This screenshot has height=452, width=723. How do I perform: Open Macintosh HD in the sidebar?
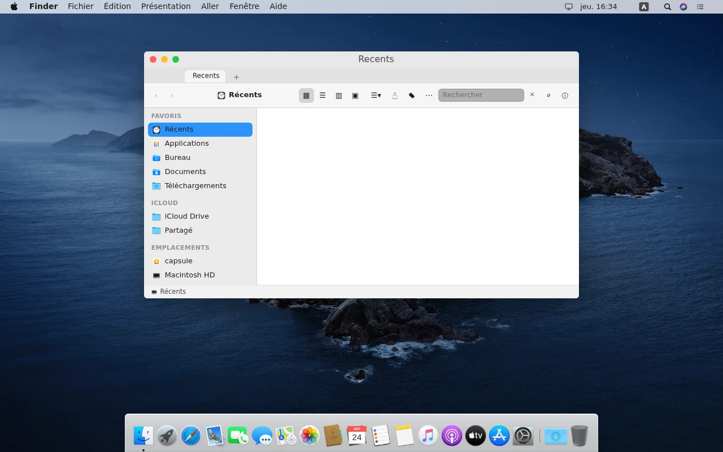(200, 275)
